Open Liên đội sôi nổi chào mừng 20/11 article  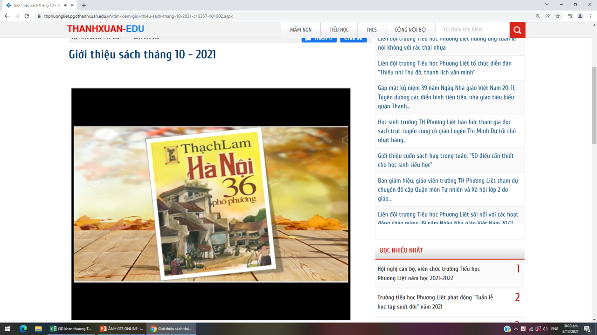pyautogui.click(x=448, y=219)
